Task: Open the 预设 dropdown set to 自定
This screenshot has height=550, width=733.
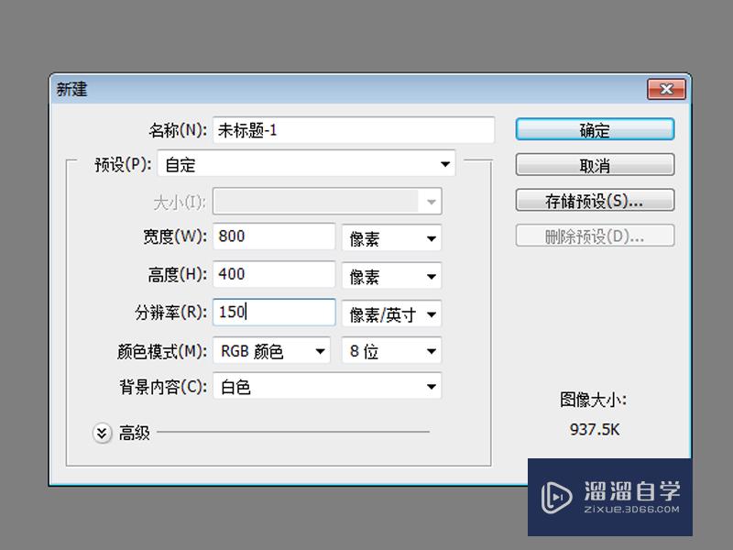Action: 306,164
